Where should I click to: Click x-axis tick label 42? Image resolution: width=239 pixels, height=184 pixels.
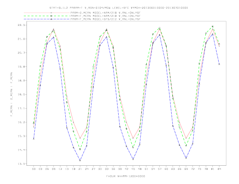click(x=126, y=169)
